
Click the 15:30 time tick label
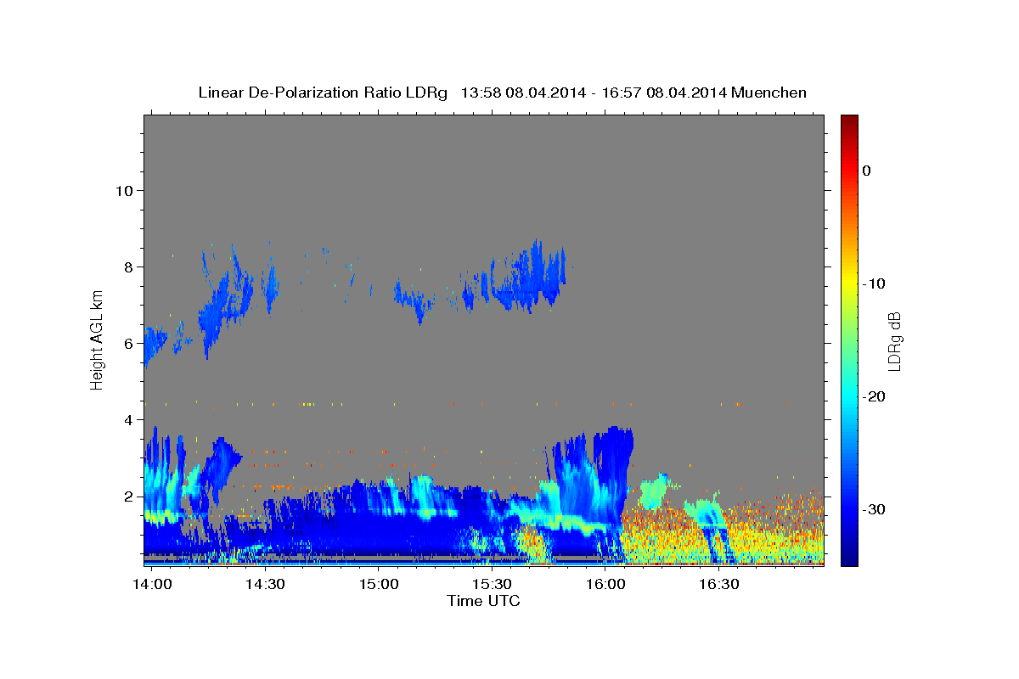click(x=492, y=584)
